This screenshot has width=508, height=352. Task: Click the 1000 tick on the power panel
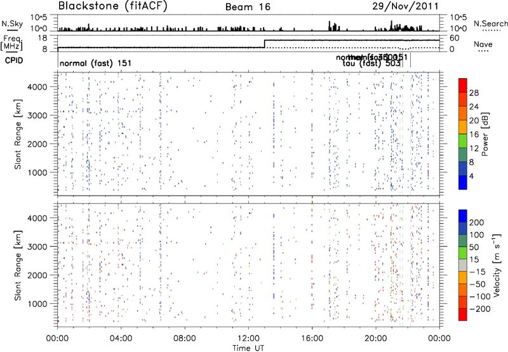37,172
